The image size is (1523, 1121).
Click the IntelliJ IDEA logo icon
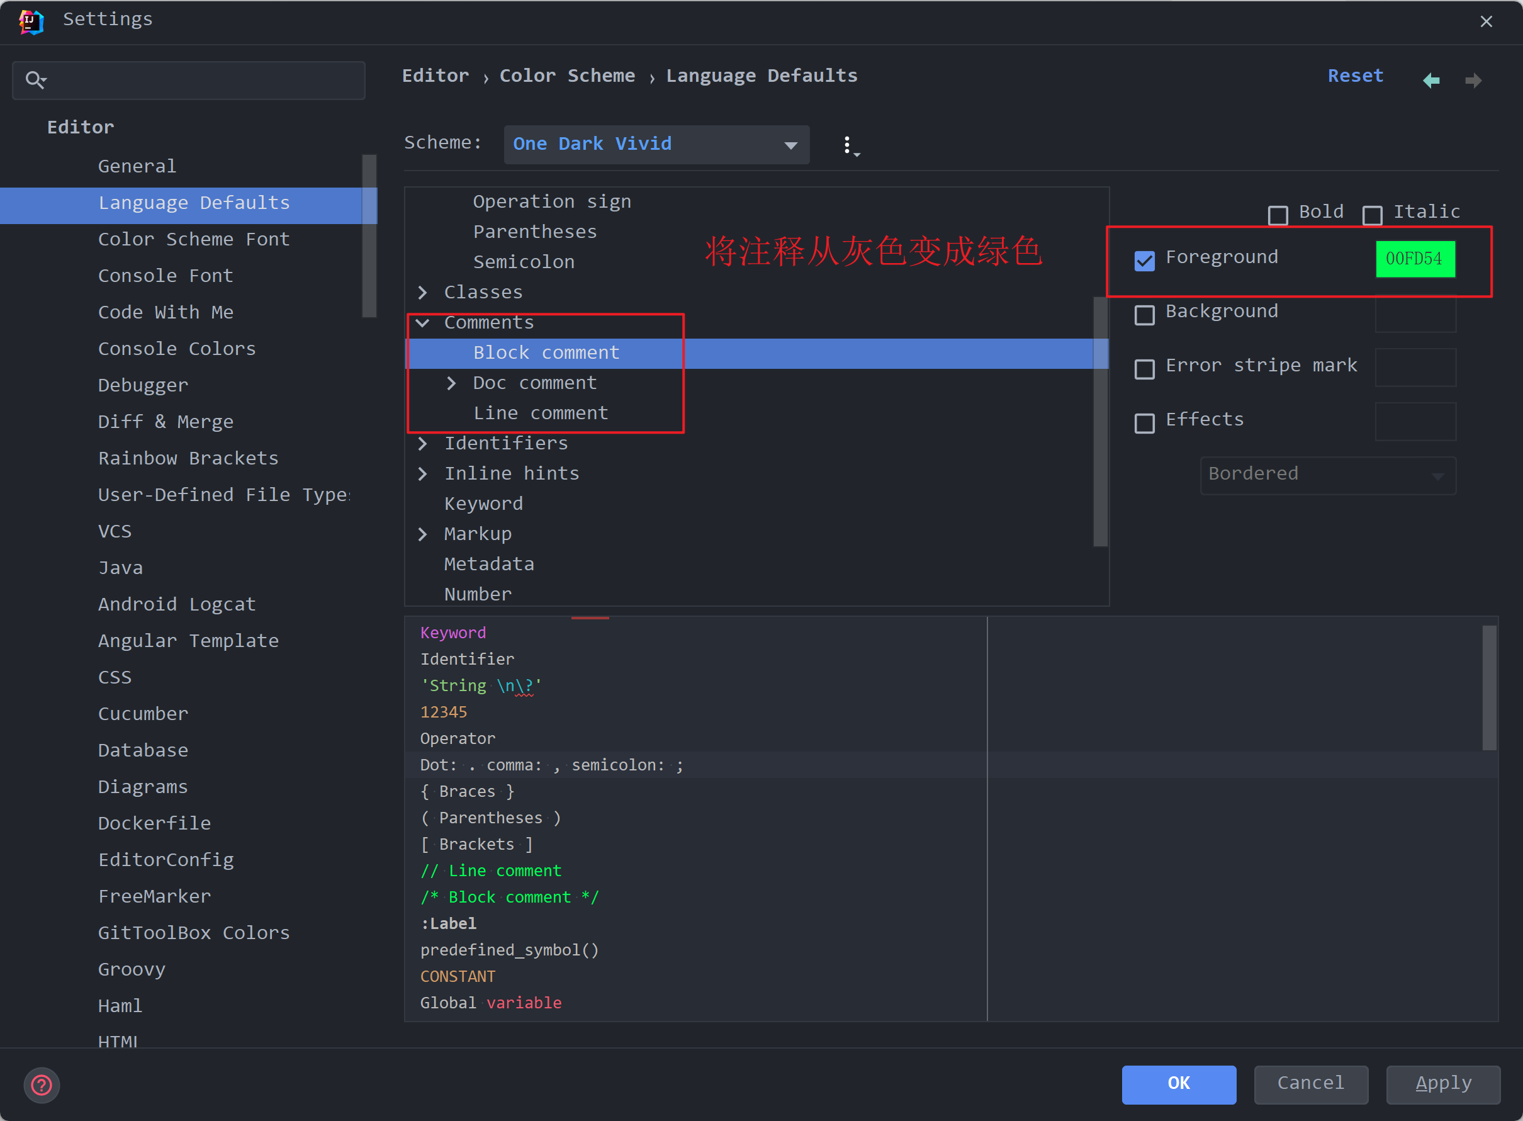pyautogui.click(x=31, y=21)
